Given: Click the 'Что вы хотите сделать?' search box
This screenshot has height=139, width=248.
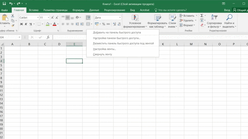Looking at the screenshot, I should [171, 10].
